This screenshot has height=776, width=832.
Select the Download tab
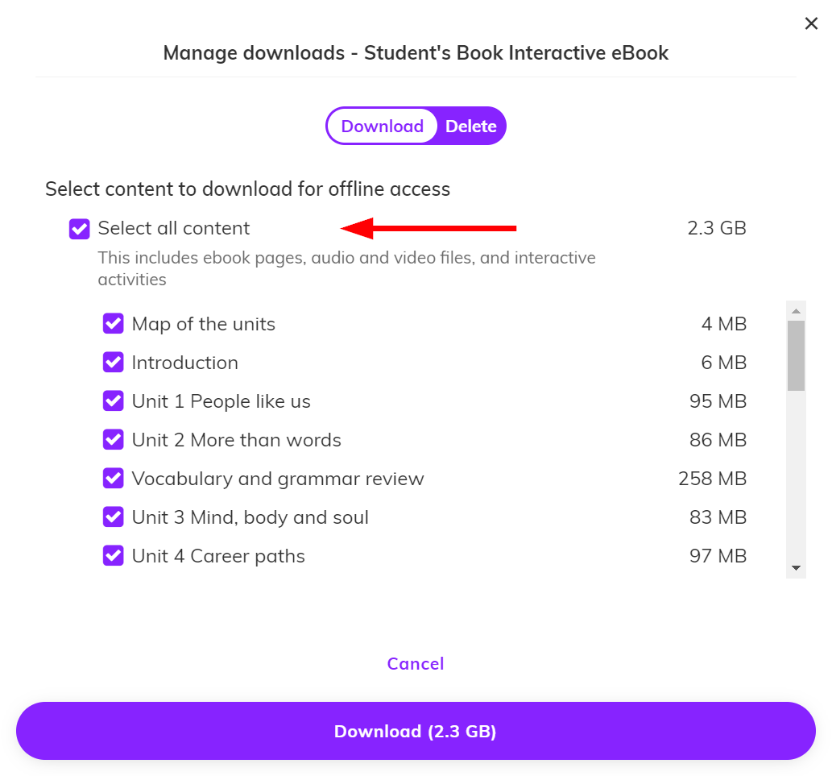(382, 127)
